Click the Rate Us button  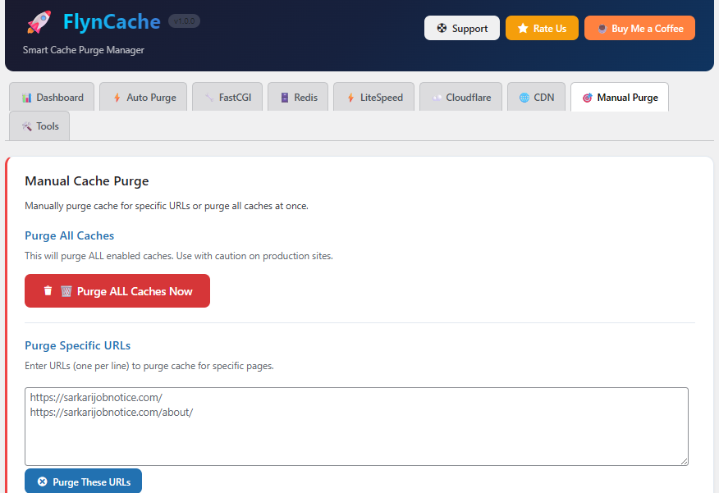[x=542, y=28]
